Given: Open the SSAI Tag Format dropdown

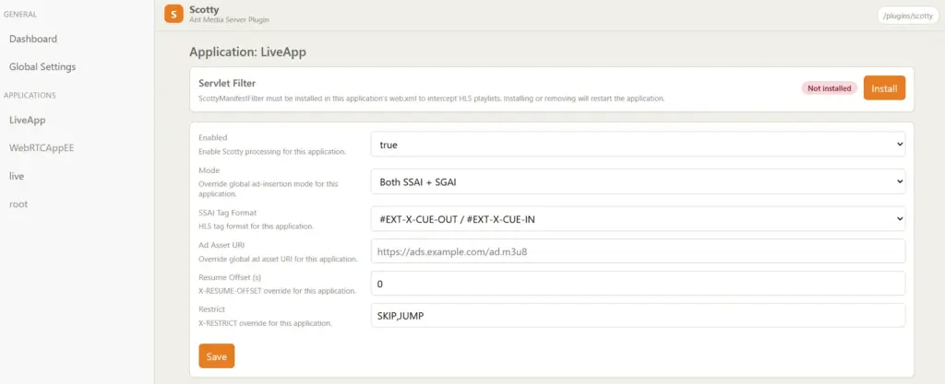Looking at the screenshot, I should [x=638, y=219].
